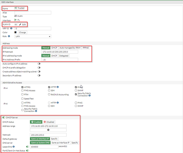Uncheck IPv4 Security Fabric Connection
183x153 pixels.
[76, 94]
